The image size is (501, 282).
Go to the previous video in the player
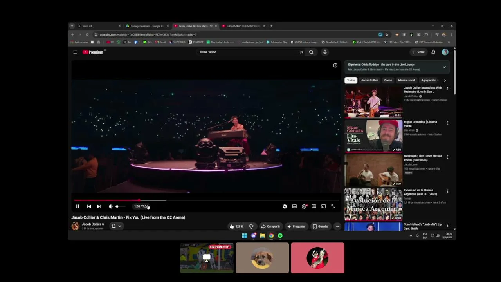(89, 206)
